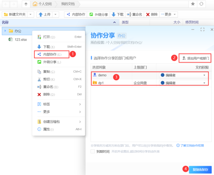This screenshot has height=175, width=214.
Task: Click the 重命名 rename toolbar button
Action: click(134, 14)
